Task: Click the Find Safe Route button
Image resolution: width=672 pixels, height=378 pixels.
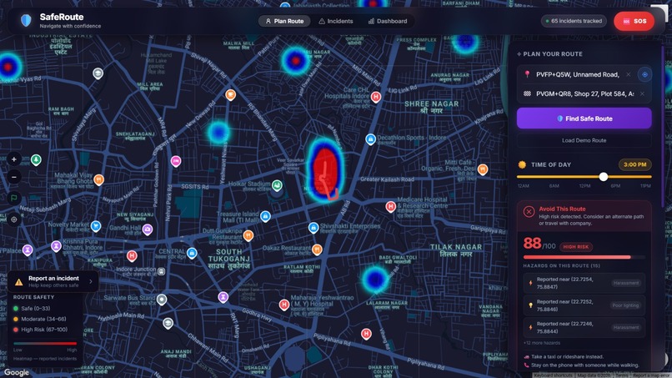Action: pos(584,118)
